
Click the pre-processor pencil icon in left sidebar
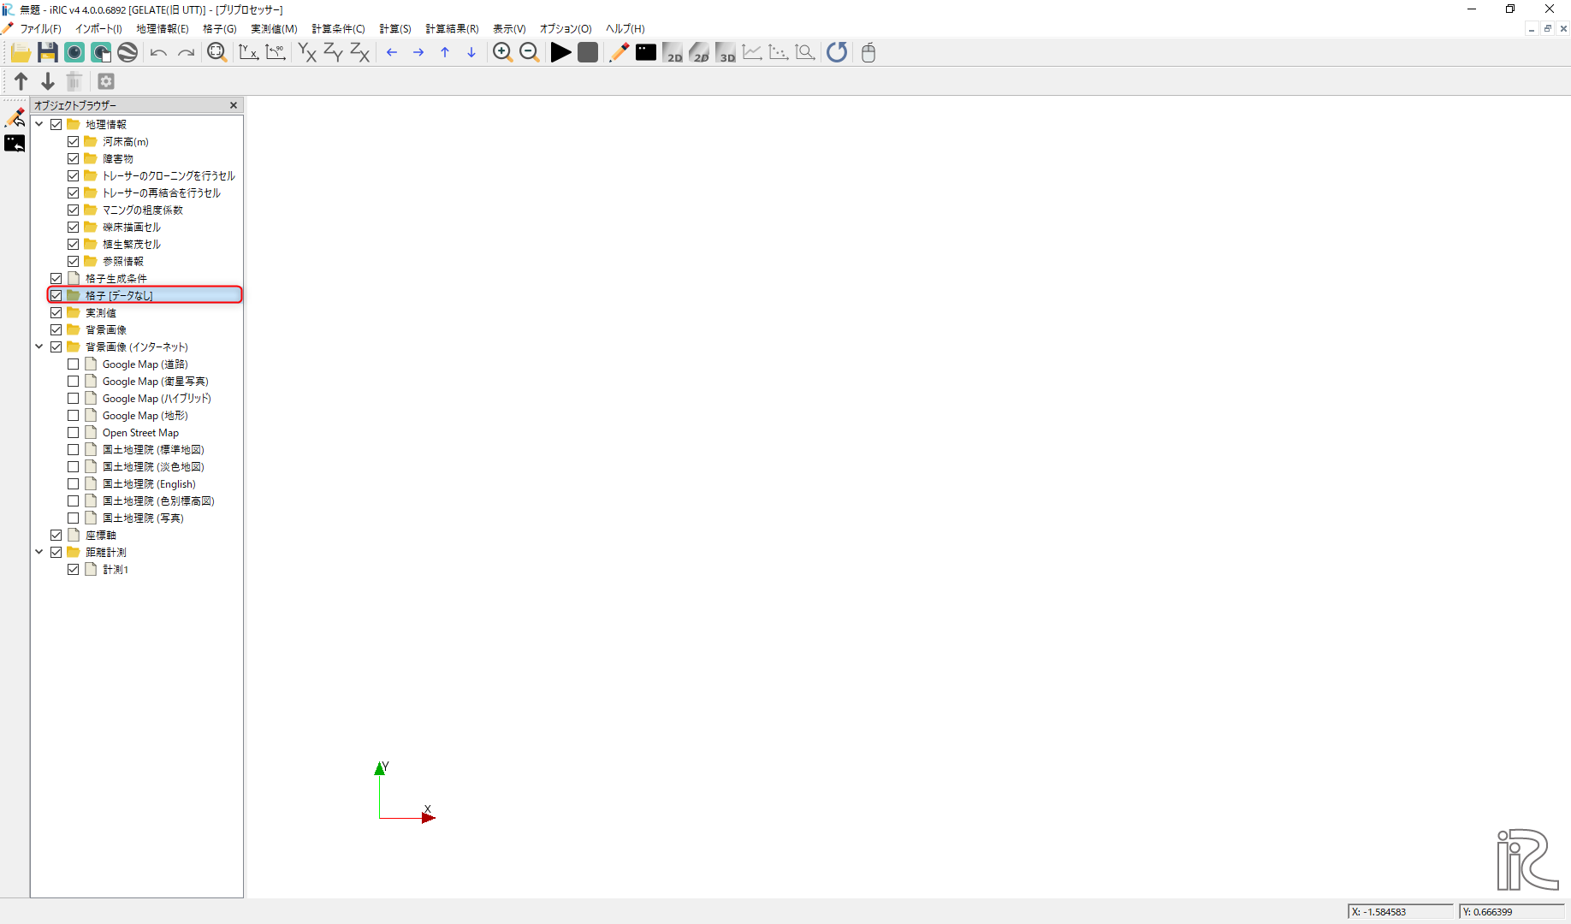[x=15, y=117]
